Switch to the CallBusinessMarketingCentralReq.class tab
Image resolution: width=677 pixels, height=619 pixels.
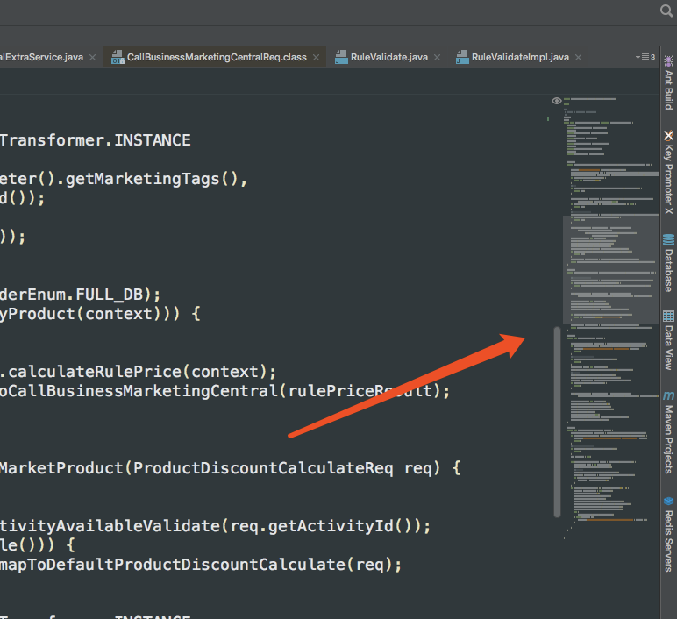(x=217, y=57)
